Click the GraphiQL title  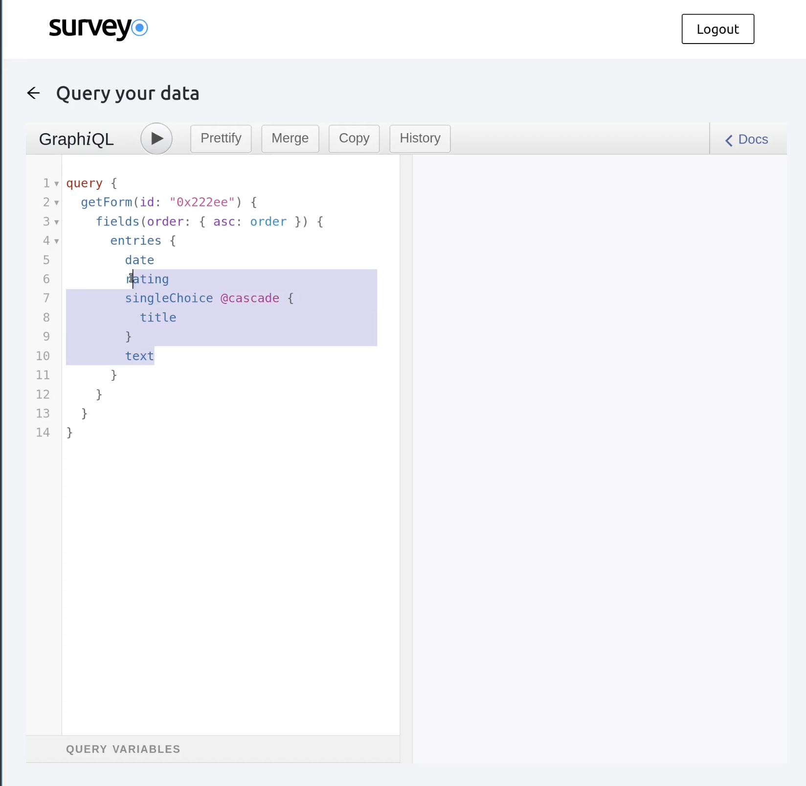click(x=76, y=139)
